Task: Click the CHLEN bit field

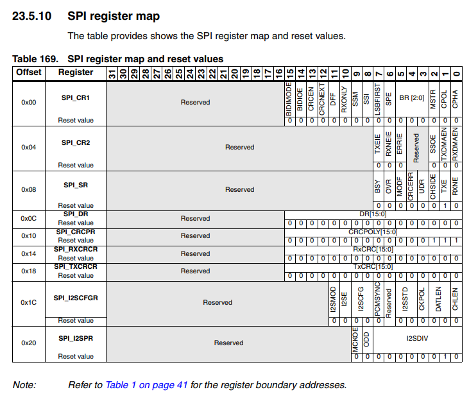Action: 455,300
